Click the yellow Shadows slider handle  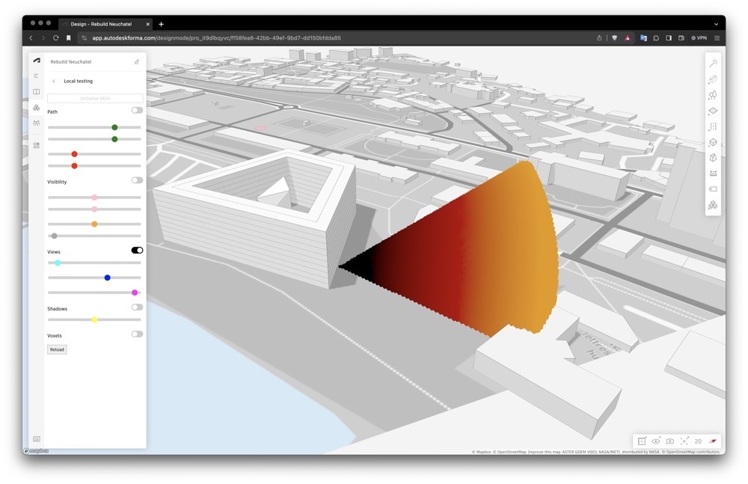coord(94,319)
